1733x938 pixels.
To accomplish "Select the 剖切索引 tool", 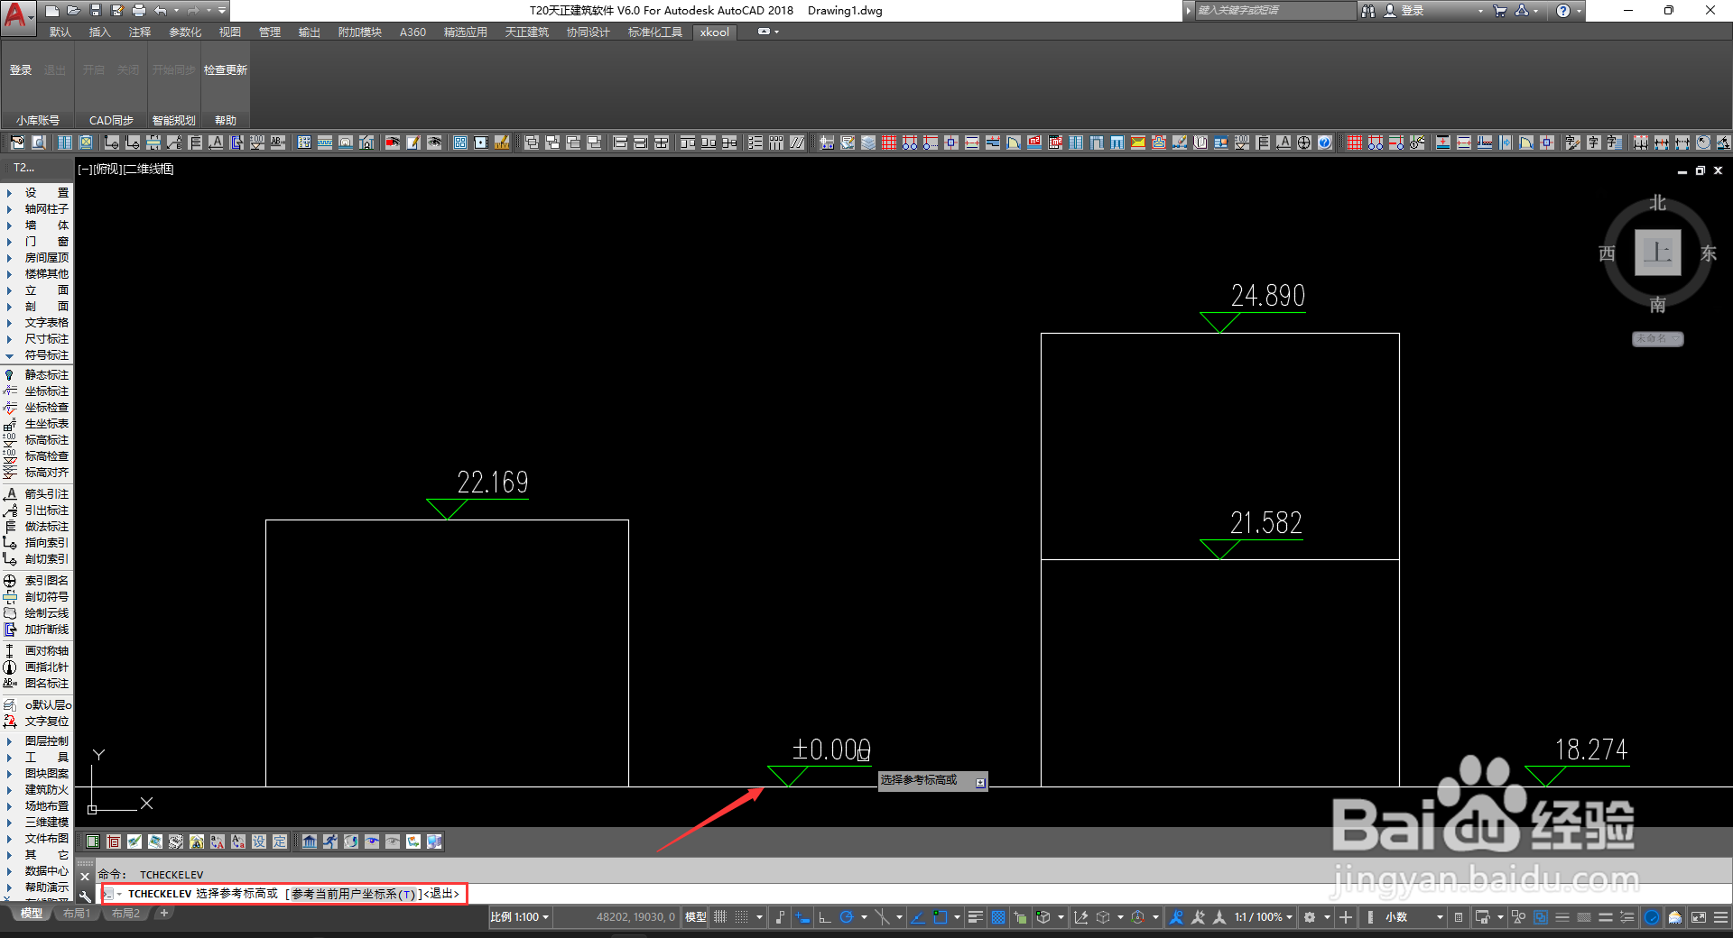I will (x=36, y=559).
